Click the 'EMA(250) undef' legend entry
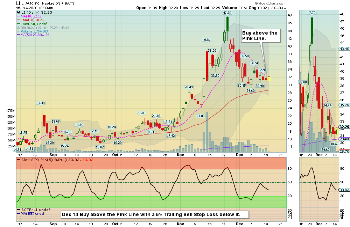This screenshot has width=350, height=227. pos(32,24)
